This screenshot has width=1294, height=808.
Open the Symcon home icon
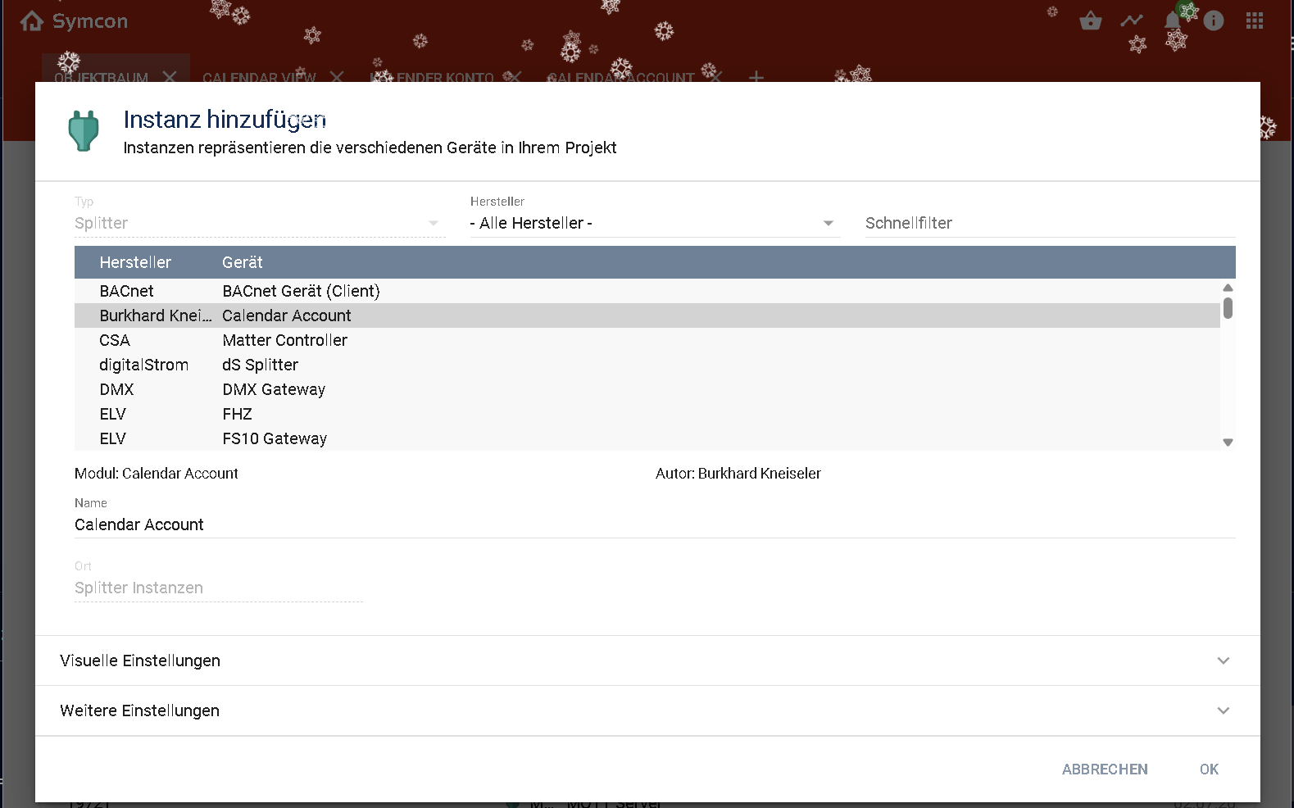tap(32, 21)
